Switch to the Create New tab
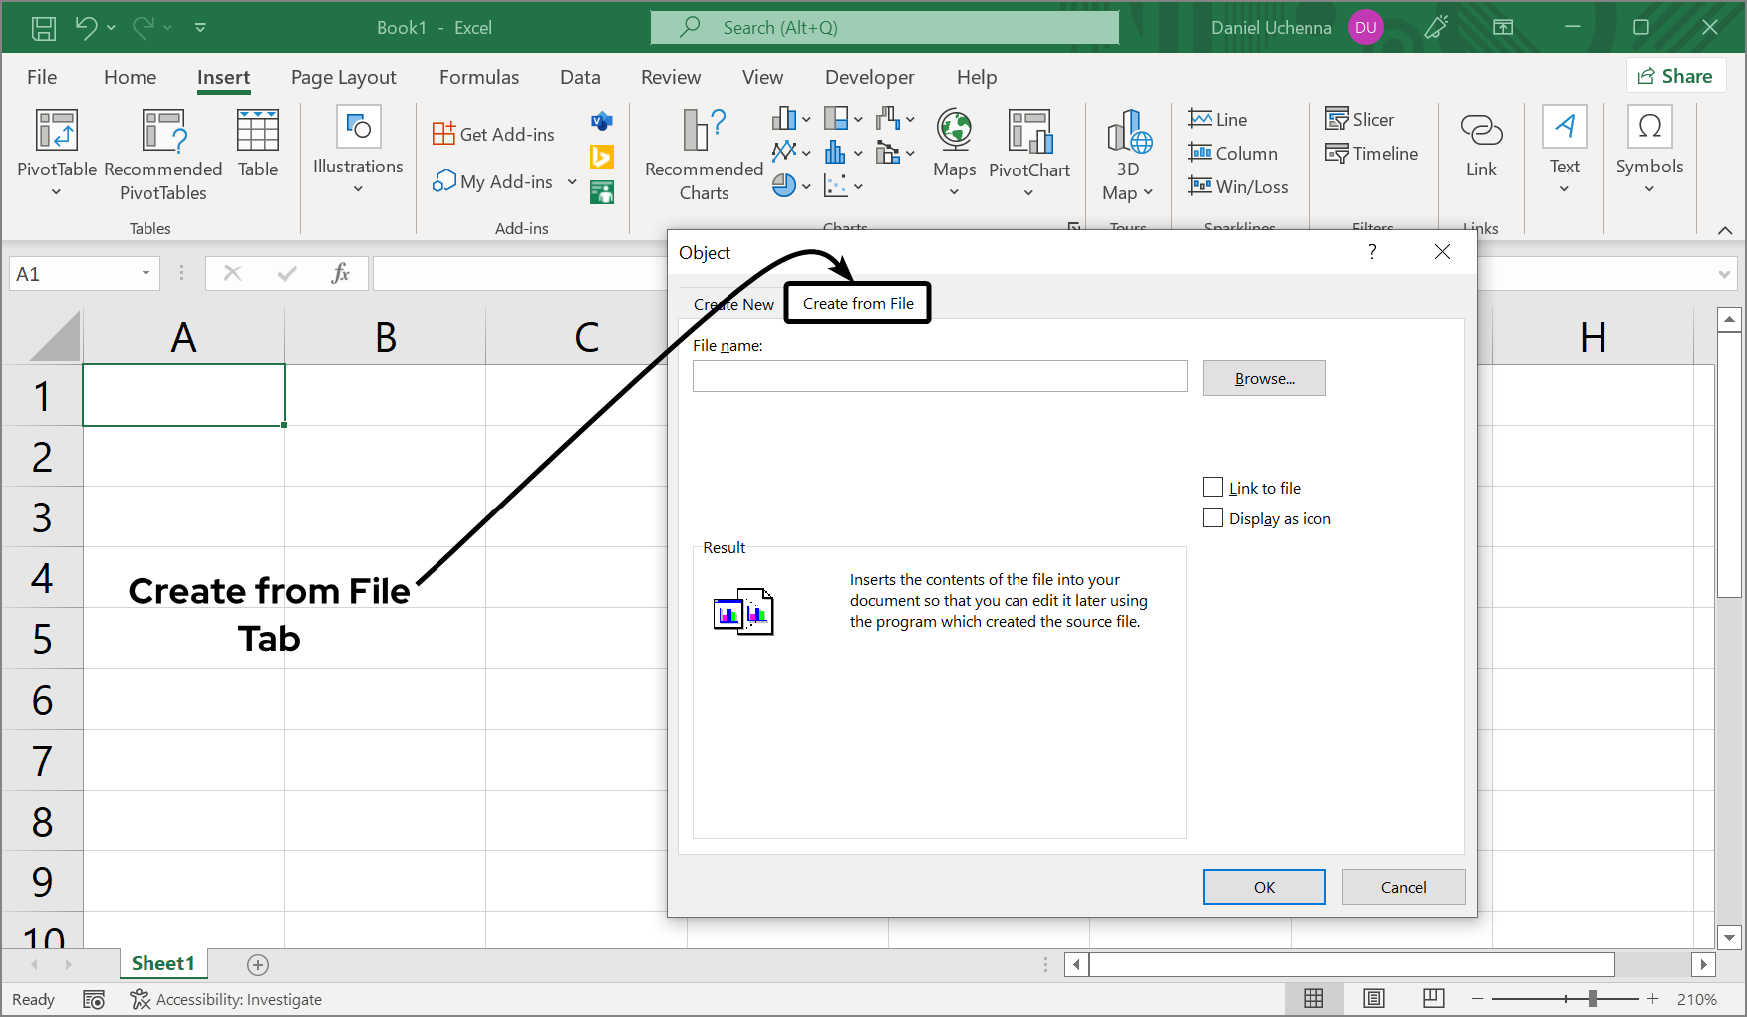The image size is (1747, 1017). [732, 303]
